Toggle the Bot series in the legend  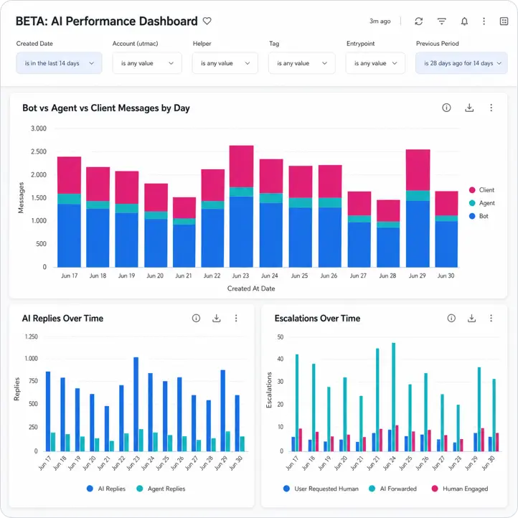coord(479,216)
